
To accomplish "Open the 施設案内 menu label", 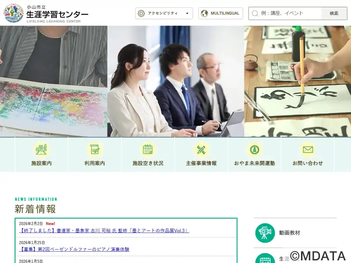I will coord(41,163).
